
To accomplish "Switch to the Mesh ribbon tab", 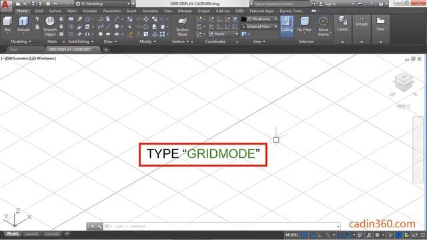I will pos(72,11).
